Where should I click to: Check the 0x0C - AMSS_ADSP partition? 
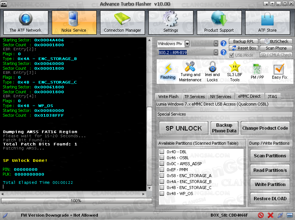pos(161,163)
